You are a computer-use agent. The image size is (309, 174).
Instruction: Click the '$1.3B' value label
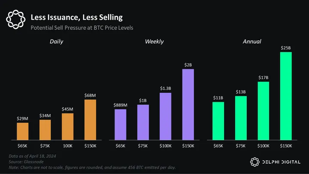[x=165, y=88]
